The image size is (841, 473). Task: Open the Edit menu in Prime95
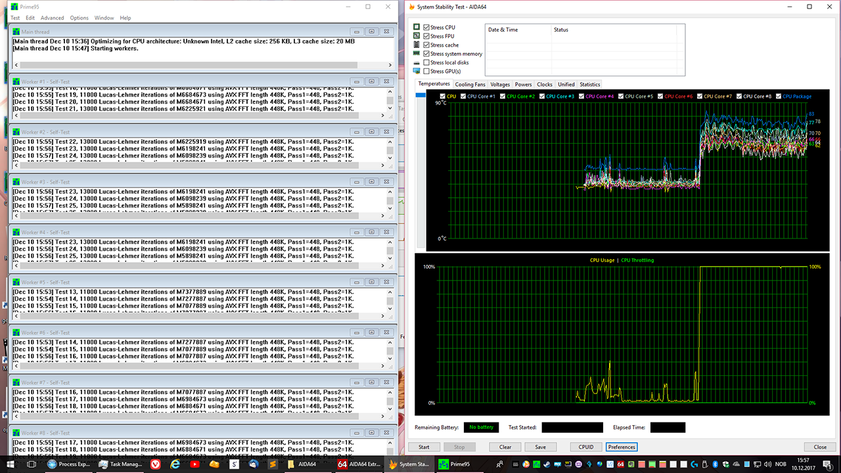coord(30,18)
